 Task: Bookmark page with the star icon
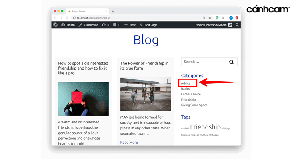[210, 18]
